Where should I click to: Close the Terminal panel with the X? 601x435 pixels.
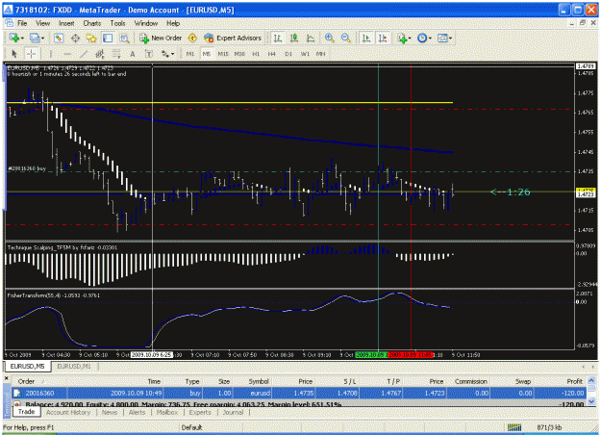pos(7,378)
